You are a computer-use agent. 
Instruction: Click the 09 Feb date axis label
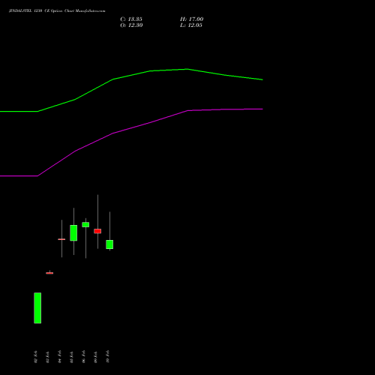95,357
